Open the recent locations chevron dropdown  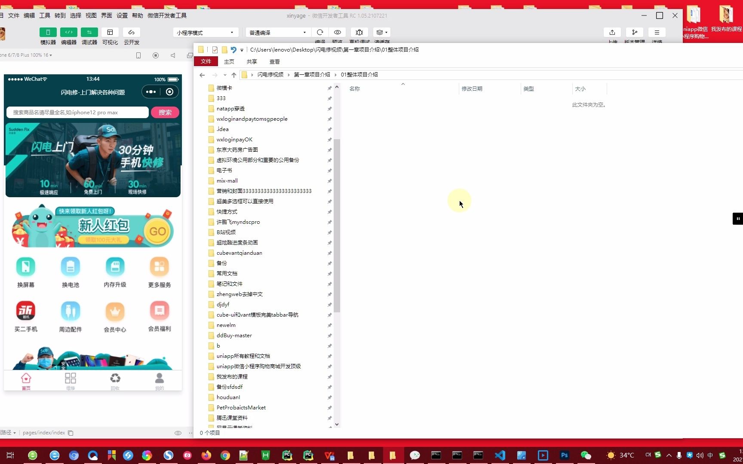[x=224, y=75]
